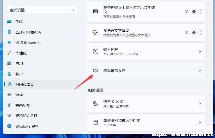
Task: Select 帐户 in the sidebar
Action: coord(42,74)
